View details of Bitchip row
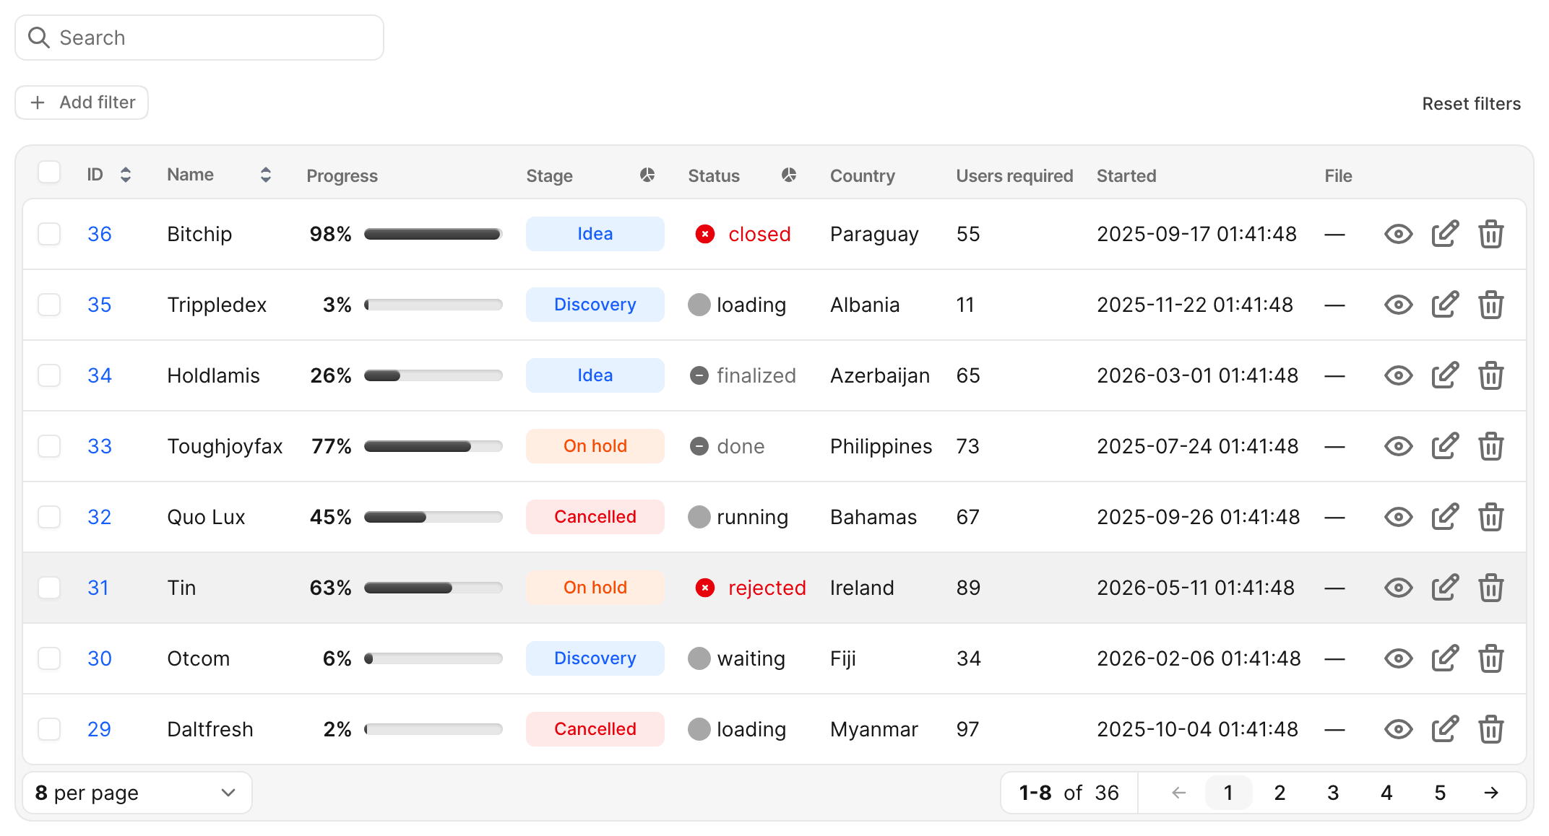1549x836 pixels. (1398, 234)
